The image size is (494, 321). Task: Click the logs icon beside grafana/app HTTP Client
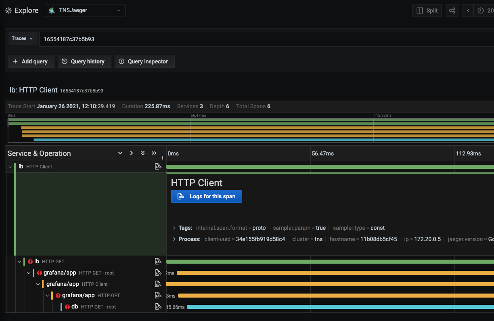tap(158, 283)
